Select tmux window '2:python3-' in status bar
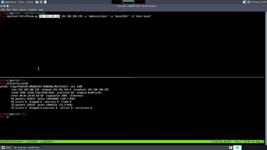Screen dimensions: 267x150 [x=47, y=142]
